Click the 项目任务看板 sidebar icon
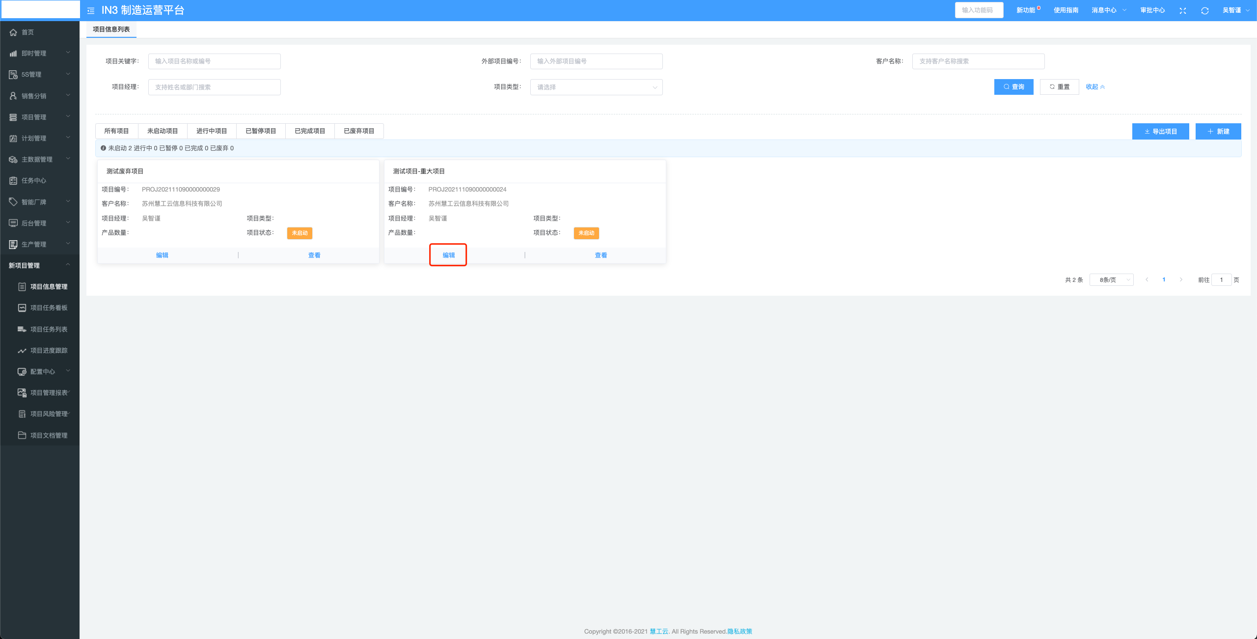 [22, 308]
